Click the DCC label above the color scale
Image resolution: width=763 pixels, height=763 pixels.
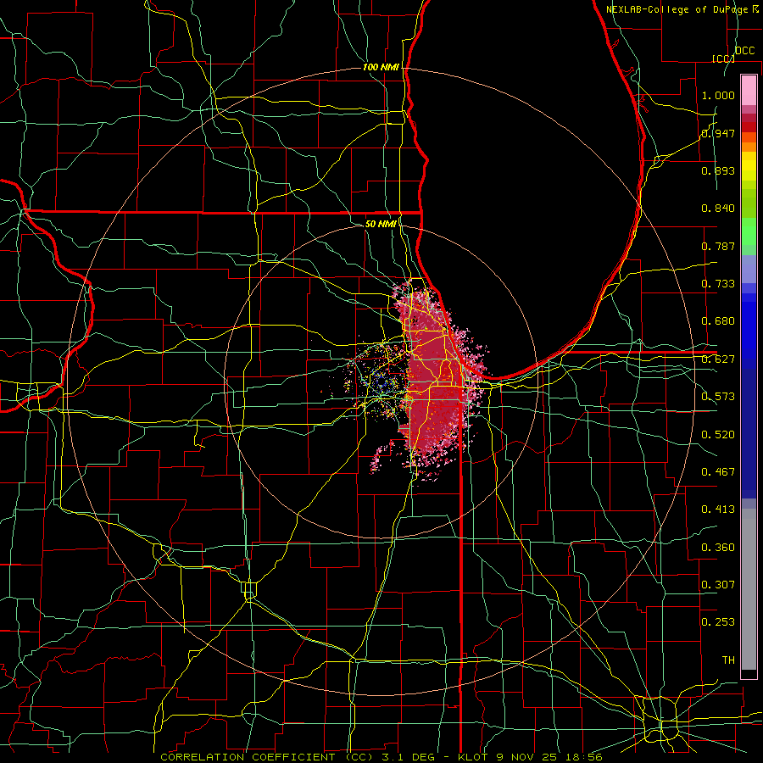tap(744, 51)
